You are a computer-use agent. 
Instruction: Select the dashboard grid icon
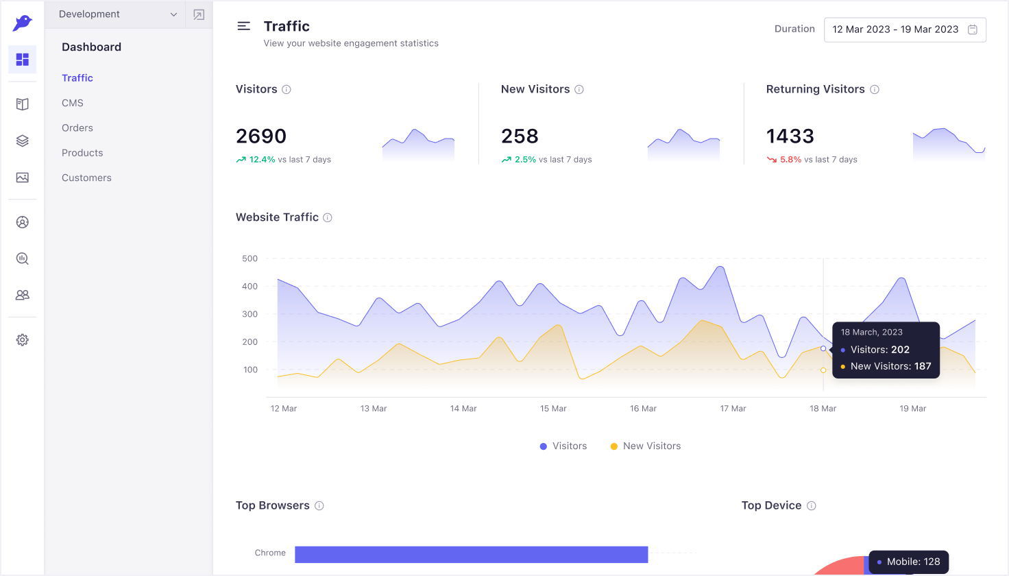click(x=23, y=60)
